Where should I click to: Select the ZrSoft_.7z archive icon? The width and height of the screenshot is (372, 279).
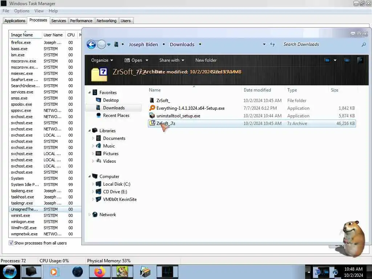click(152, 123)
